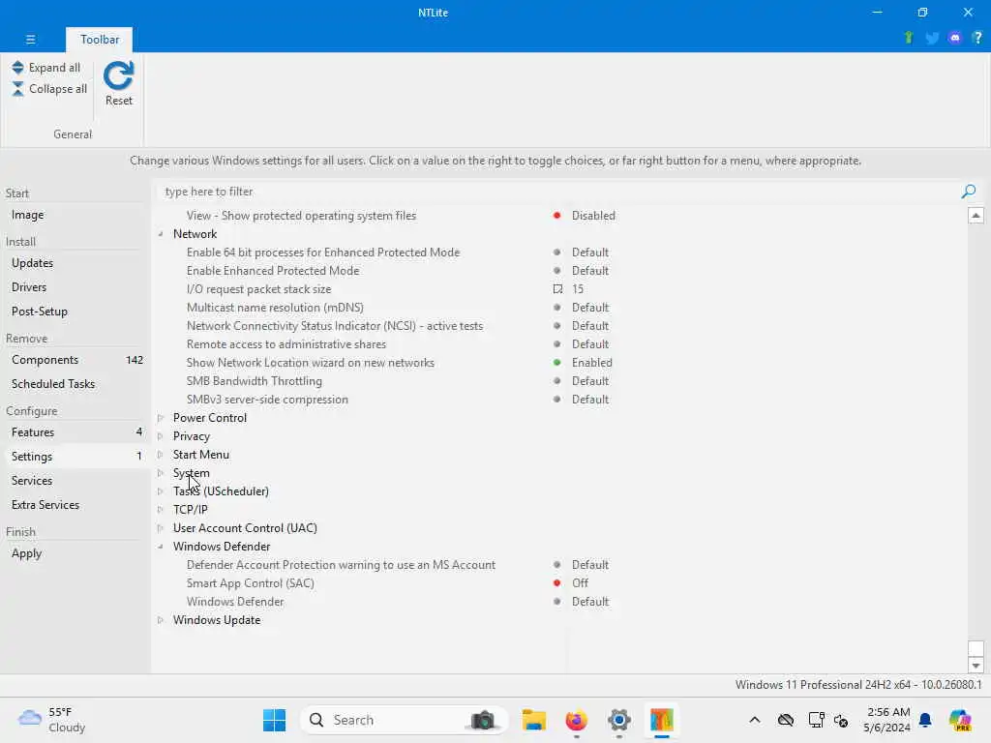Screen dimensions: 991x743
Task: Toggle Show Network Location wizard Enabled
Action: point(591,363)
